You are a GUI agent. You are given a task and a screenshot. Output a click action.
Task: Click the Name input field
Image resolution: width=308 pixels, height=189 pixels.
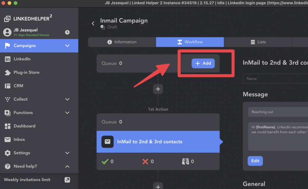(276, 79)
